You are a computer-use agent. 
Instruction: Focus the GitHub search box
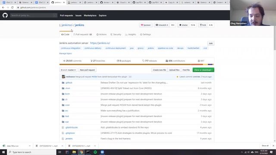click(x=34, y=15)
